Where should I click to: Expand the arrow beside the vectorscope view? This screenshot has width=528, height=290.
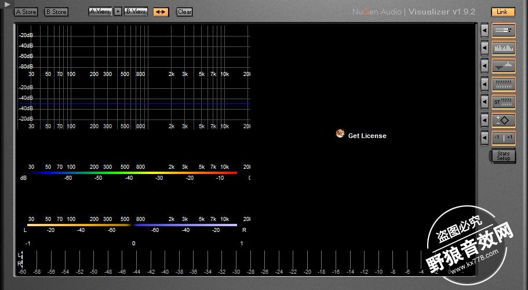tap(484, 120)
